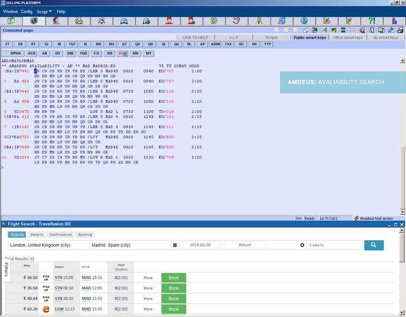Open the green question mark help icon
The width and height of the screenshot is (406, 317).
(x=372, y=21)
